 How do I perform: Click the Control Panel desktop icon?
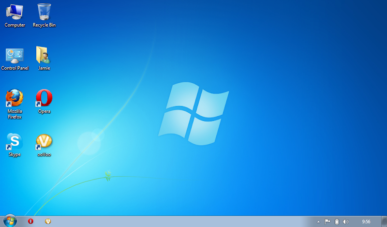(15, 59)
